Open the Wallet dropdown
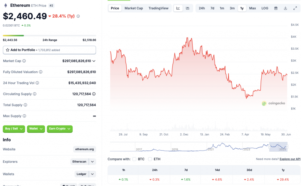This screenshot has height=186, width=301. click(x=36, y=129)
